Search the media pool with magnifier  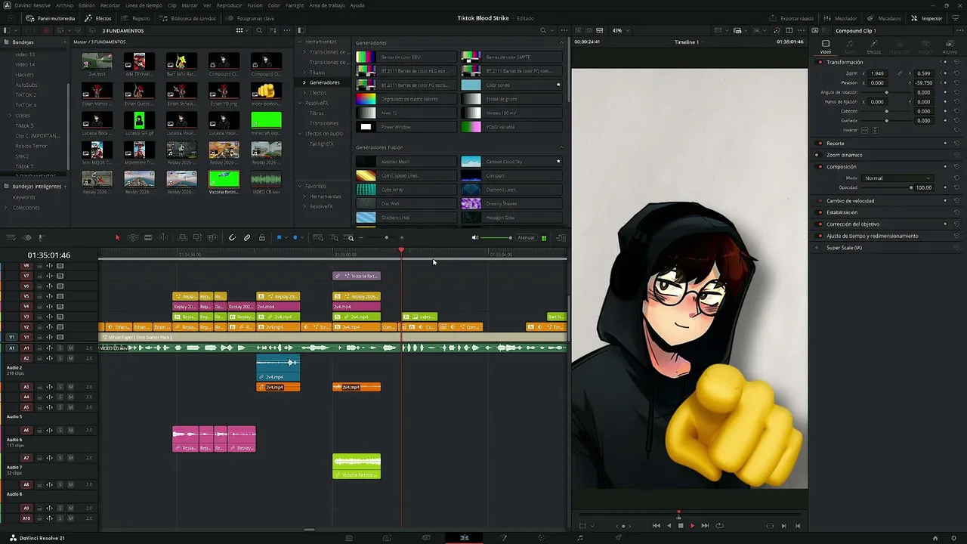click(259, 31)
